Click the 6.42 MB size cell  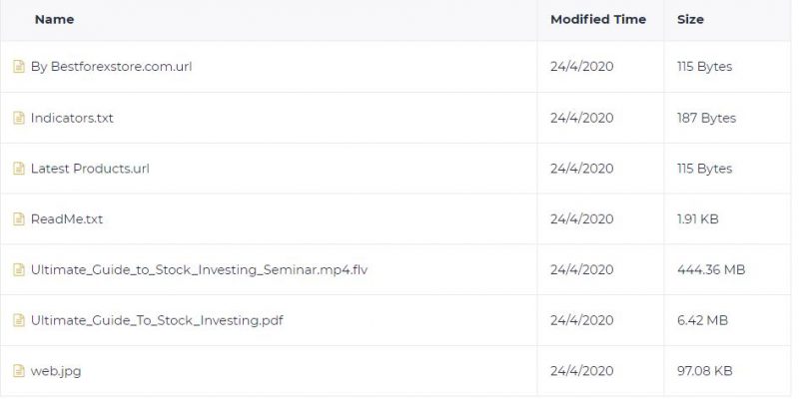703,320
